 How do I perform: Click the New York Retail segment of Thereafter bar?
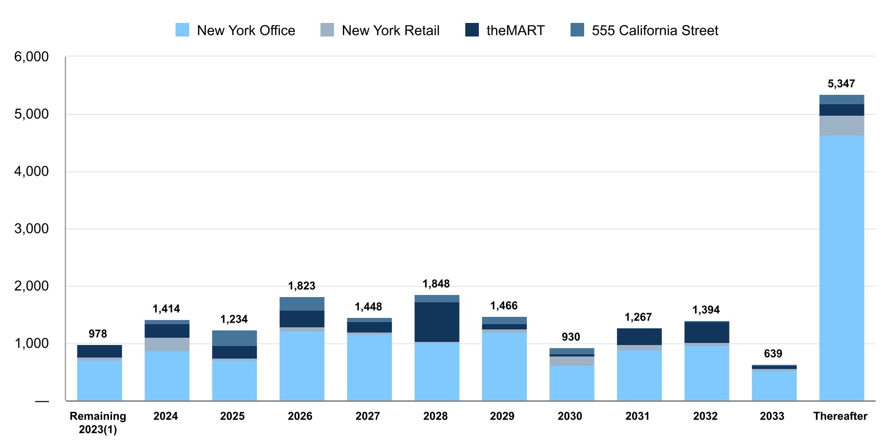point(841,126)
